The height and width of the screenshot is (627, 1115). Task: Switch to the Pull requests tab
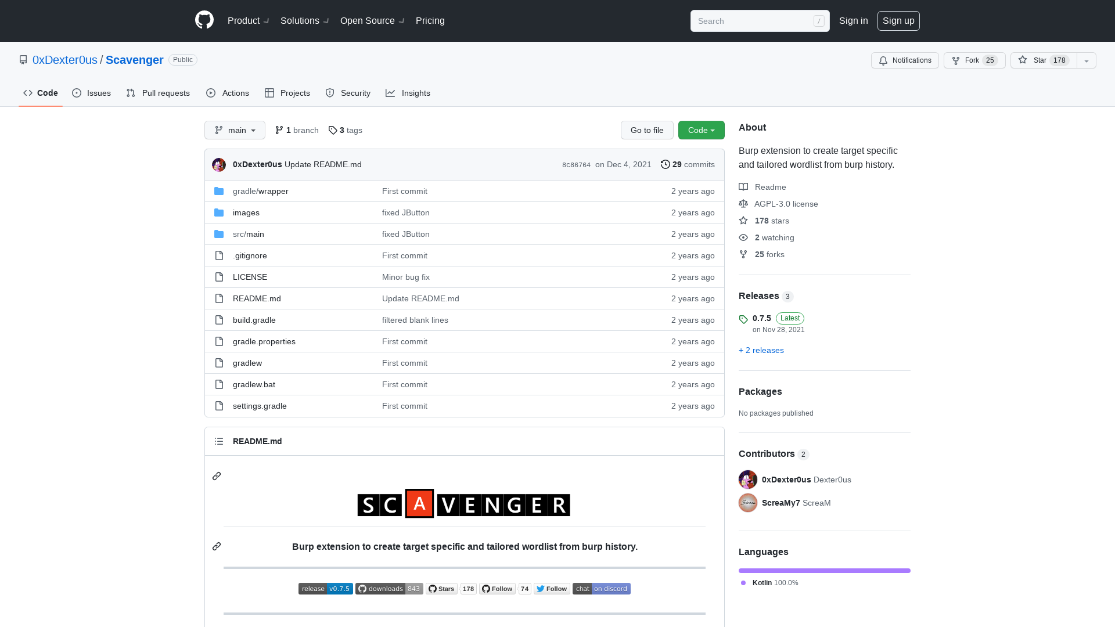158,93
